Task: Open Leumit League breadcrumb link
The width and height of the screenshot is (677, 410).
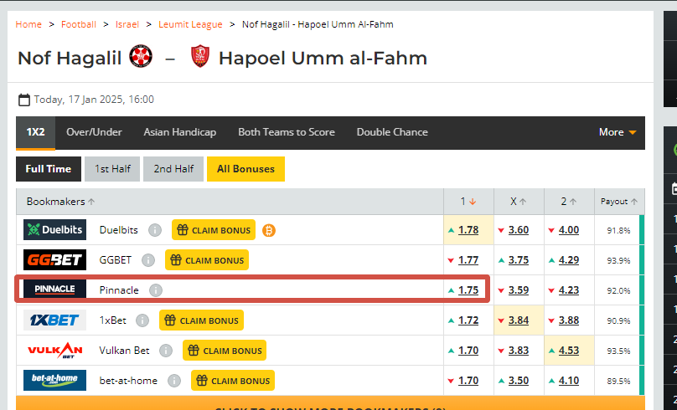Action: (190, 25)
